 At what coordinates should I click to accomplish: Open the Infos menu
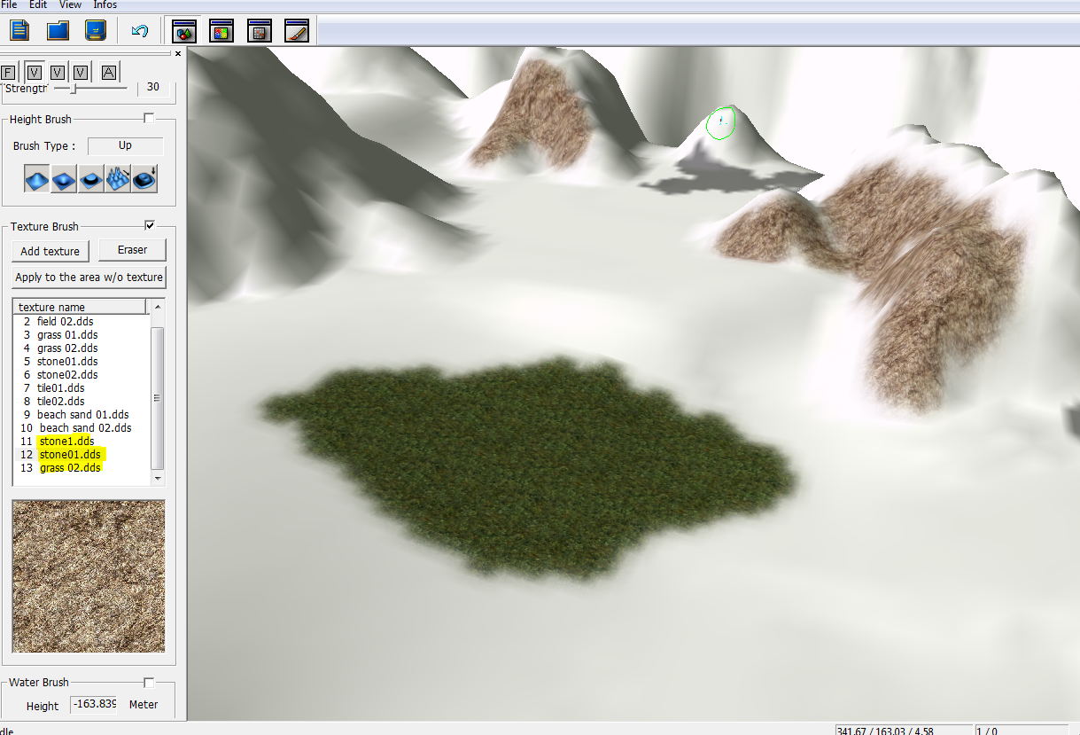coord(105,5)
